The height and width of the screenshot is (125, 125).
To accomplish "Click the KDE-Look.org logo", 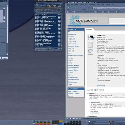I will [83, 21].
